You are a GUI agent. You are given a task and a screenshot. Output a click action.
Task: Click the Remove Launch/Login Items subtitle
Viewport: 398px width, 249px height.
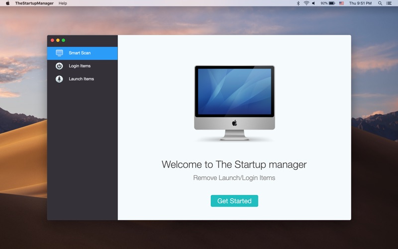coord(234,178)
